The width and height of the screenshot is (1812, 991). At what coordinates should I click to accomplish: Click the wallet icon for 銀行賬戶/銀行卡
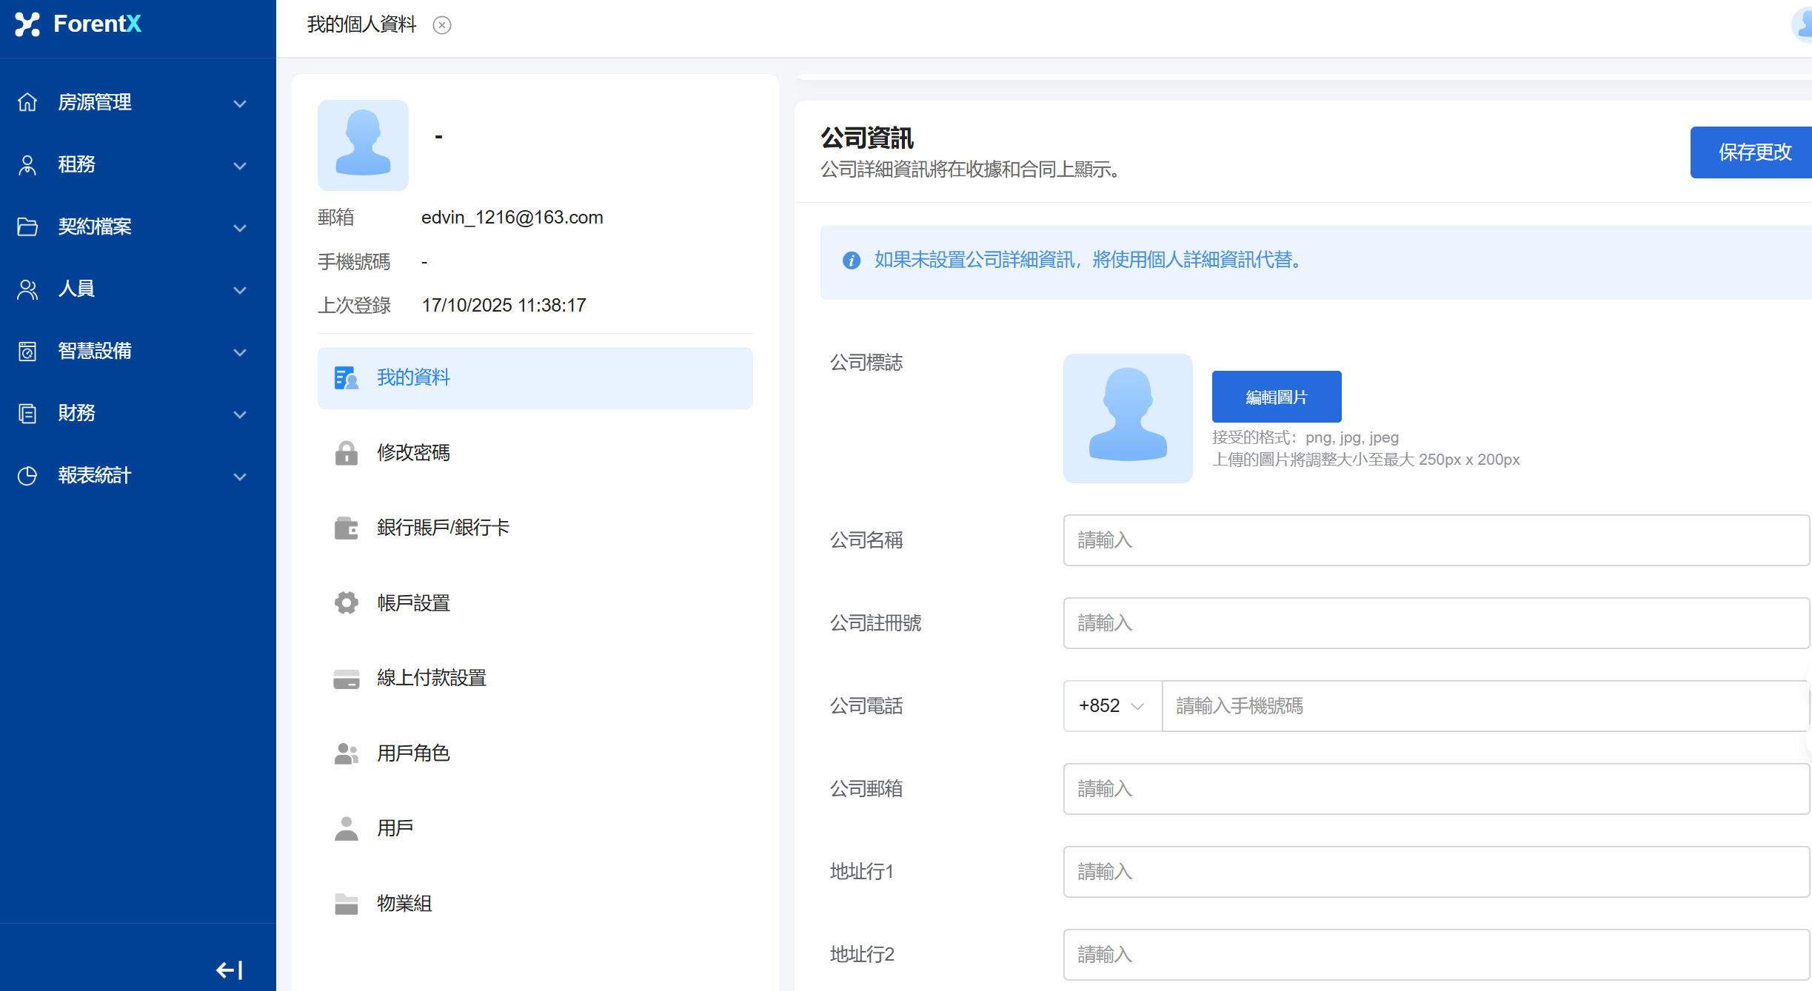(346, 528)
